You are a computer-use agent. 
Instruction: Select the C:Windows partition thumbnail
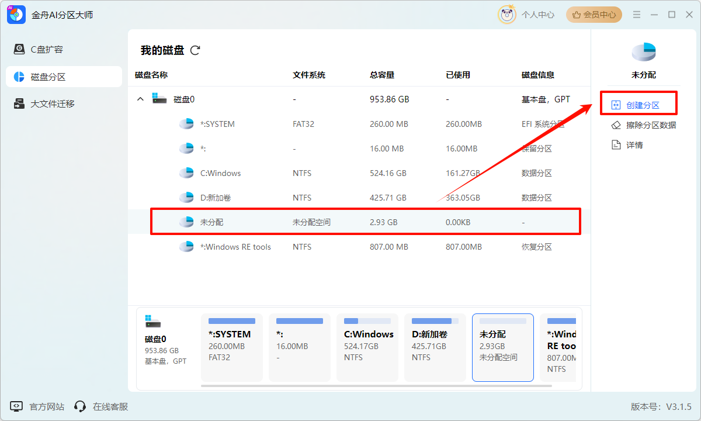point(367,347)
